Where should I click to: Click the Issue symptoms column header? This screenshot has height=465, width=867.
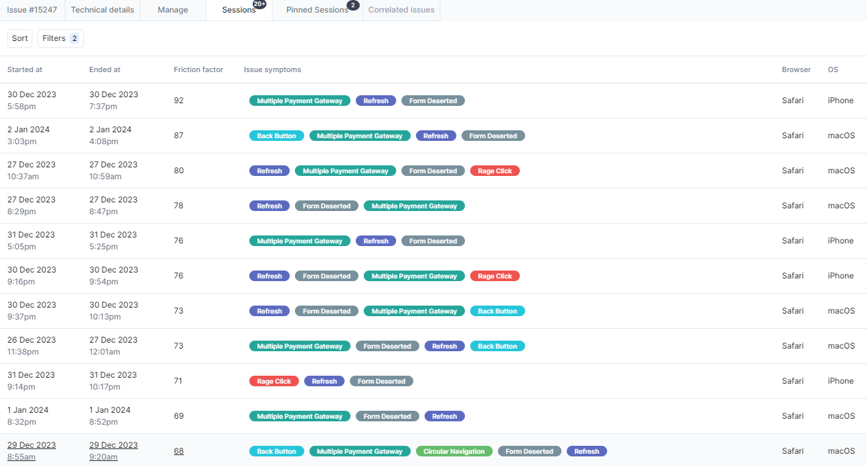(x=272, y=69)
